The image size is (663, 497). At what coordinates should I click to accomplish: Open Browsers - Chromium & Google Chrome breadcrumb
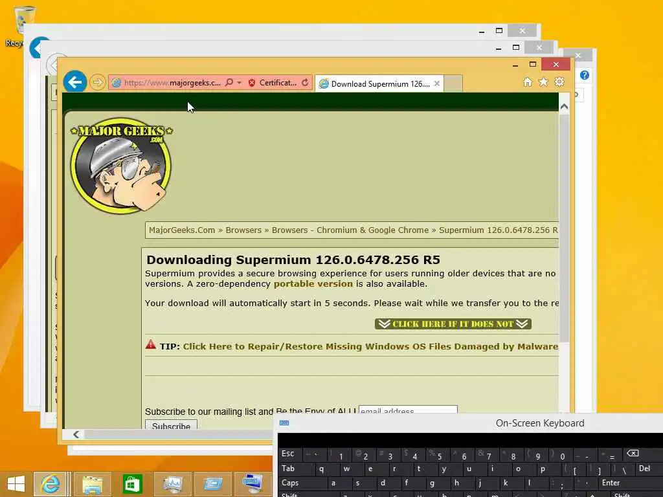click(350, 230)
